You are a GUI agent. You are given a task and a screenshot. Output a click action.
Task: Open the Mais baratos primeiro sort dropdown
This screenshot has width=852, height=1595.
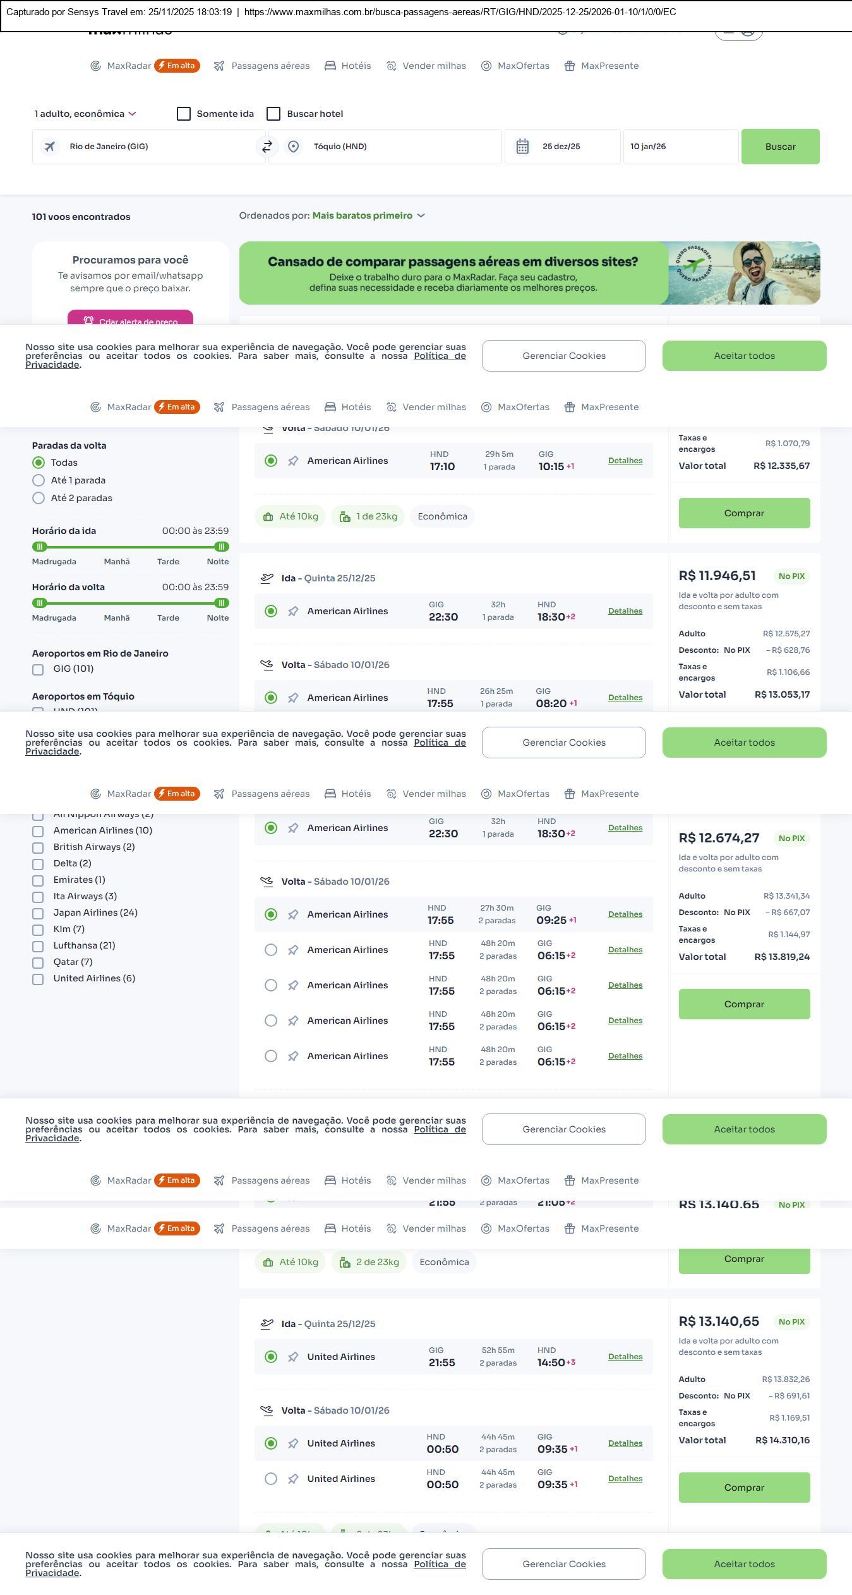[368, 215]
